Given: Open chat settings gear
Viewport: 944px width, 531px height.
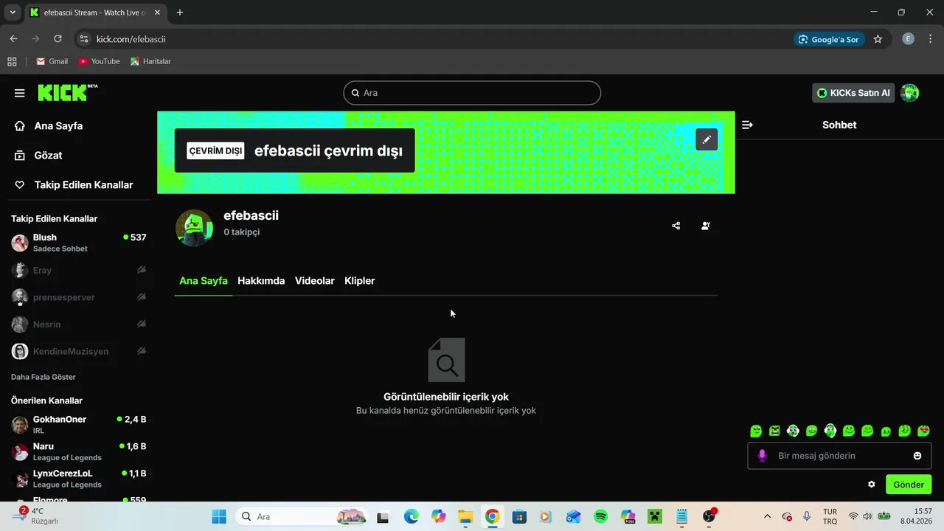Looking at the screenshot, I should pos(872,485).
